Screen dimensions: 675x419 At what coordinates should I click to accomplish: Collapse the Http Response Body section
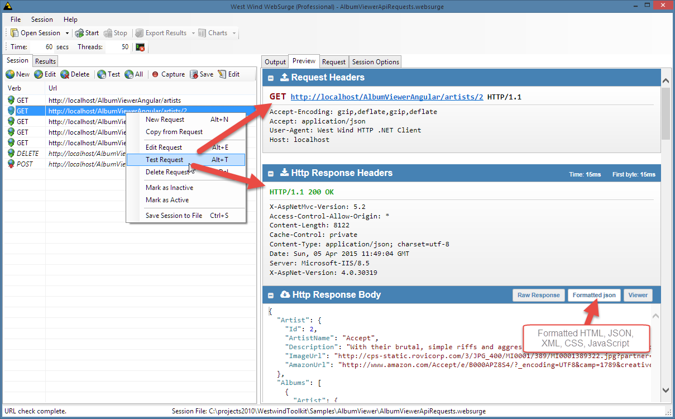[271, 296]
